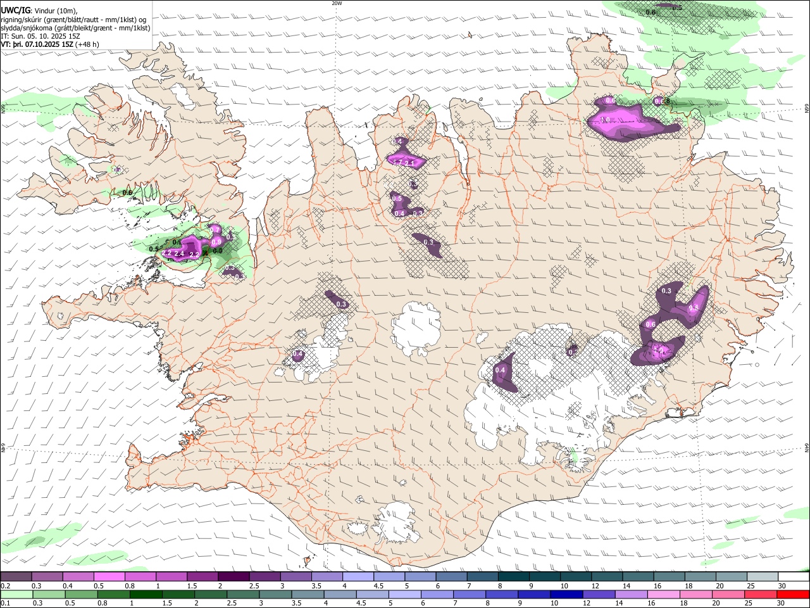Viewport: 810px width, 608px height.
Task: Click the 'VT: þri. 07.10.2025 15Z' valid time
Action: 37,44
